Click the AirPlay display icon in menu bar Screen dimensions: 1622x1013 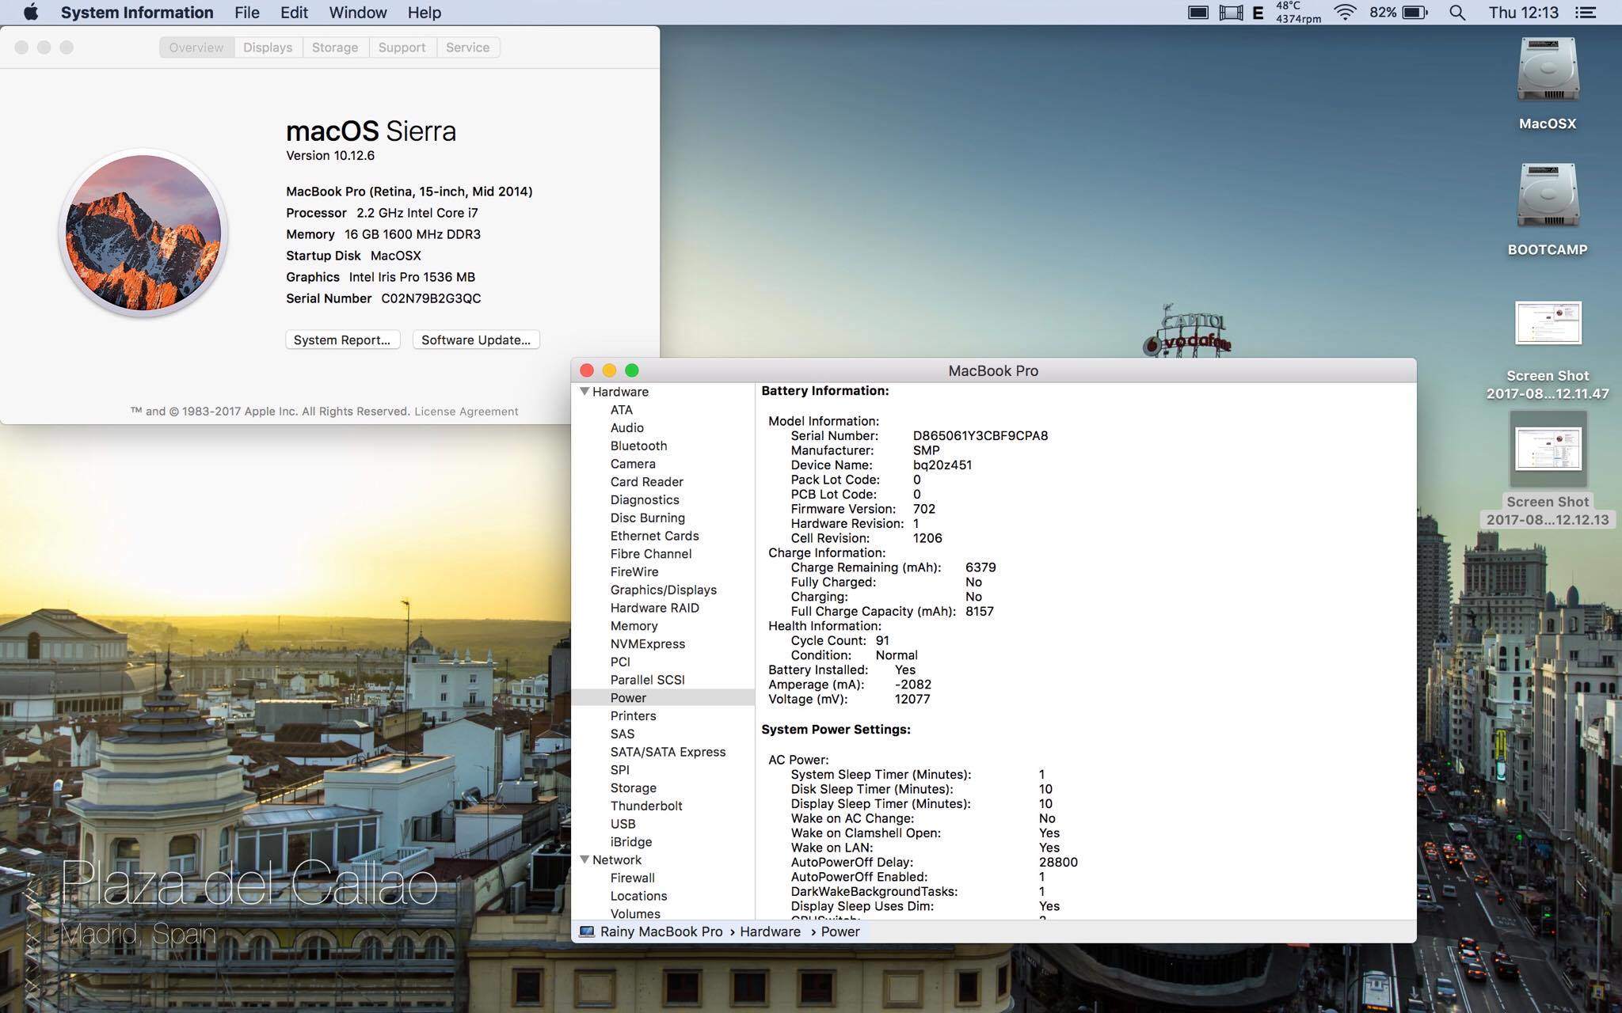click(x=1198, y=13)
